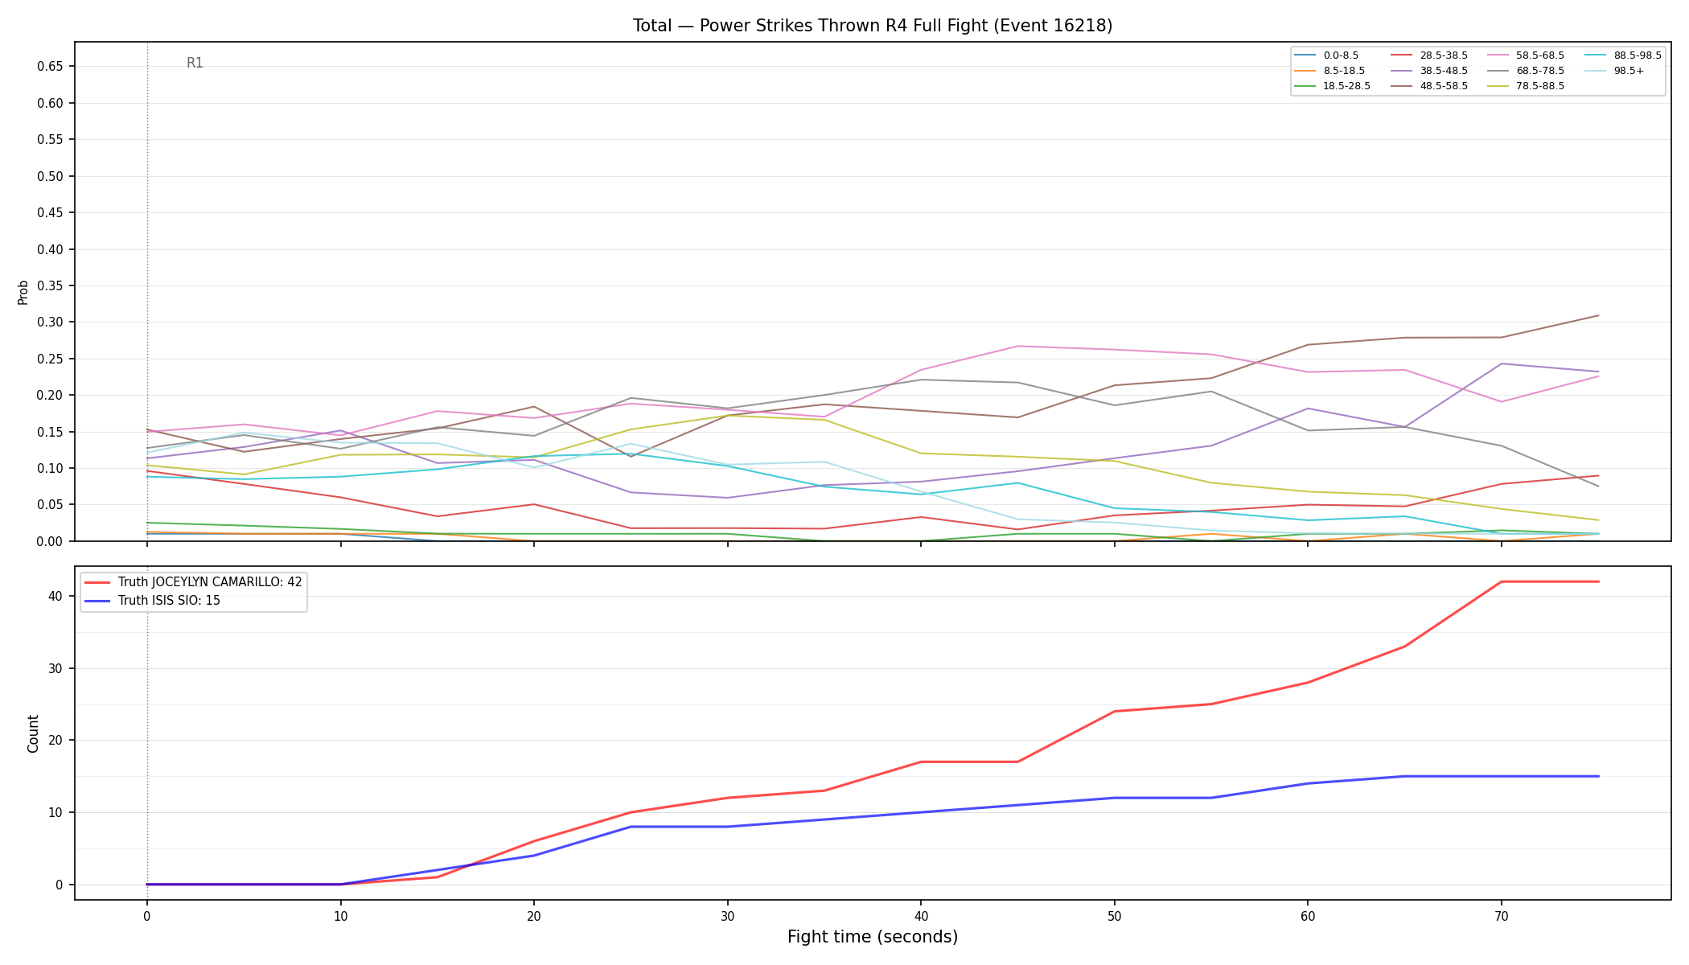
Task: Click the 88.5-98.5 legend label
Action: pyautogui.click(x=1638, y=55)
